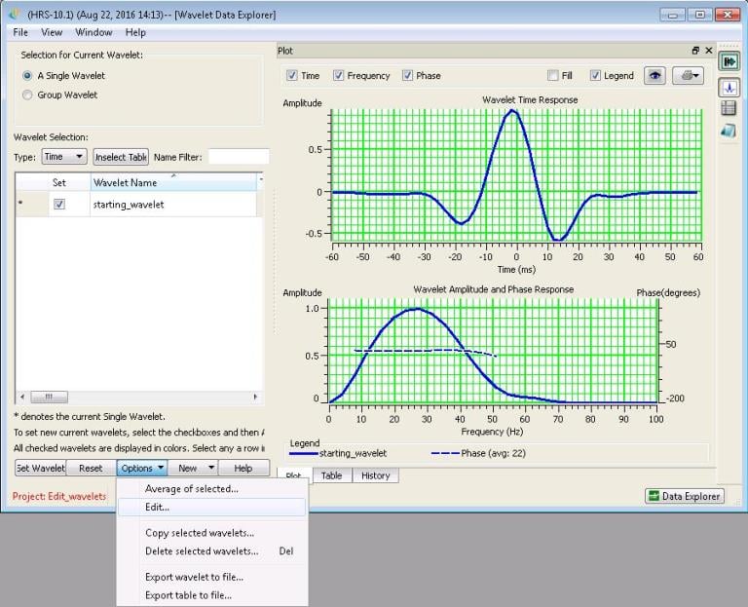This screenshot has height=607, width=748.
Task: Choose Edit from Options menu
Action: point(211,507)
